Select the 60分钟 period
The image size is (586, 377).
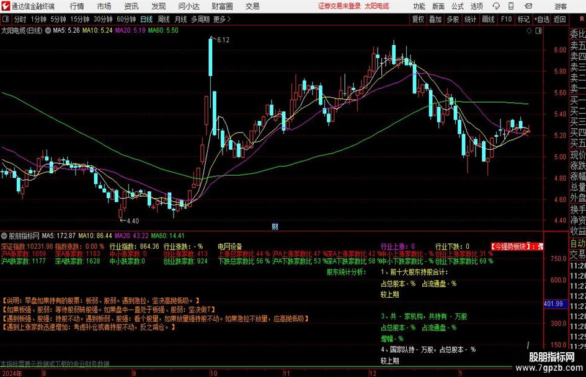point(126,19)
